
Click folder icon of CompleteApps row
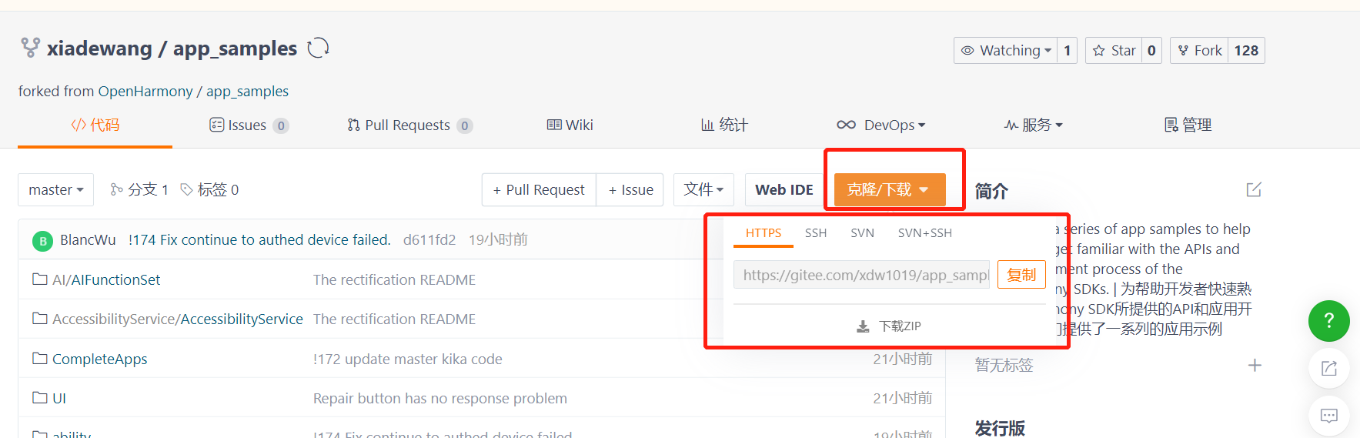click(40, 359)
